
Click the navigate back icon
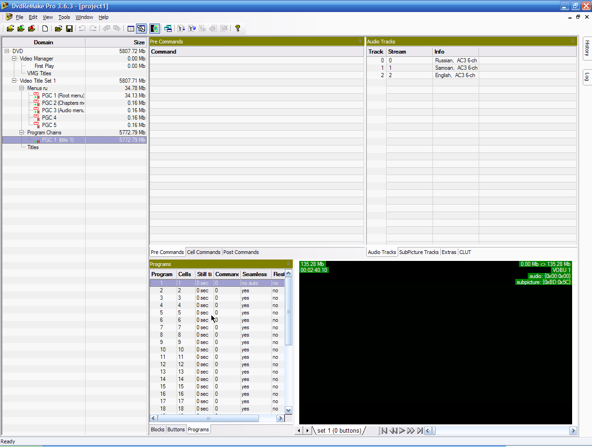tap(106, 28)
